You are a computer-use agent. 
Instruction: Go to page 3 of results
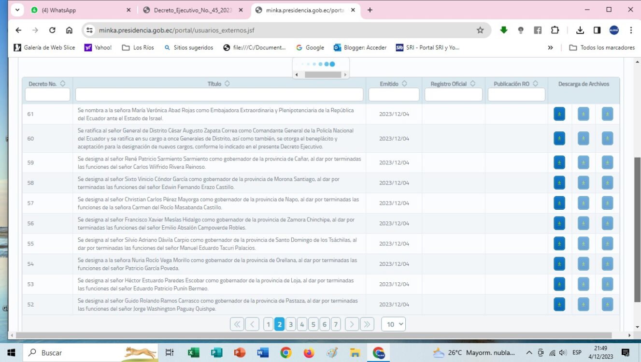click(x=290, y=324)
